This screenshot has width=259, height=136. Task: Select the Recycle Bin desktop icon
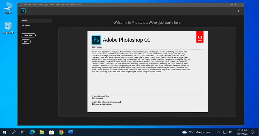(x=8, y=28)
